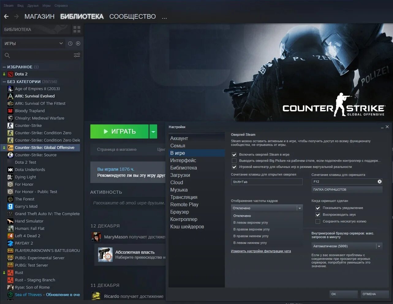Click ARK: Survival Evolved game icon
The height and width of the screenshot is (304, 393).
(10, 96)
